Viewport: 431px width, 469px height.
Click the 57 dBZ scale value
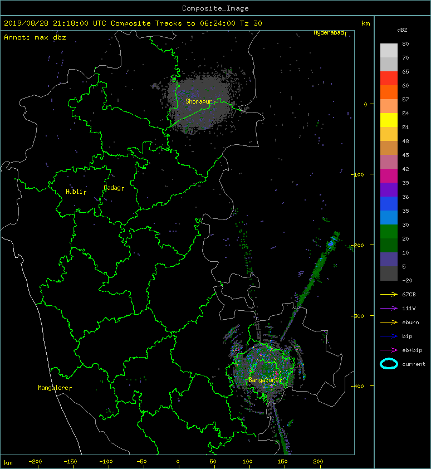pos(405,99)
